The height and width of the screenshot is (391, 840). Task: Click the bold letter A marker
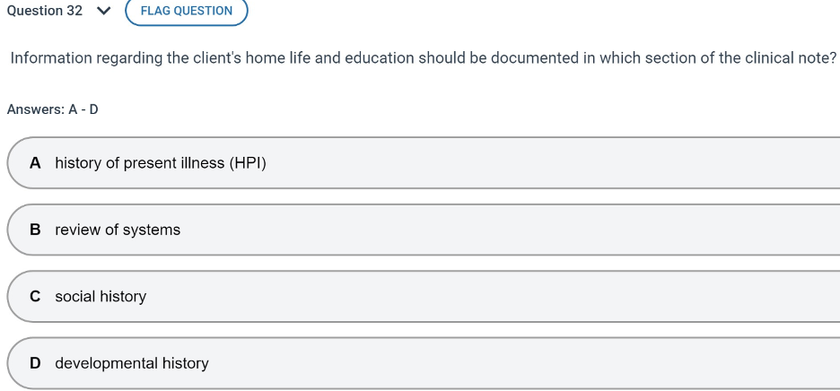(35, 163)
